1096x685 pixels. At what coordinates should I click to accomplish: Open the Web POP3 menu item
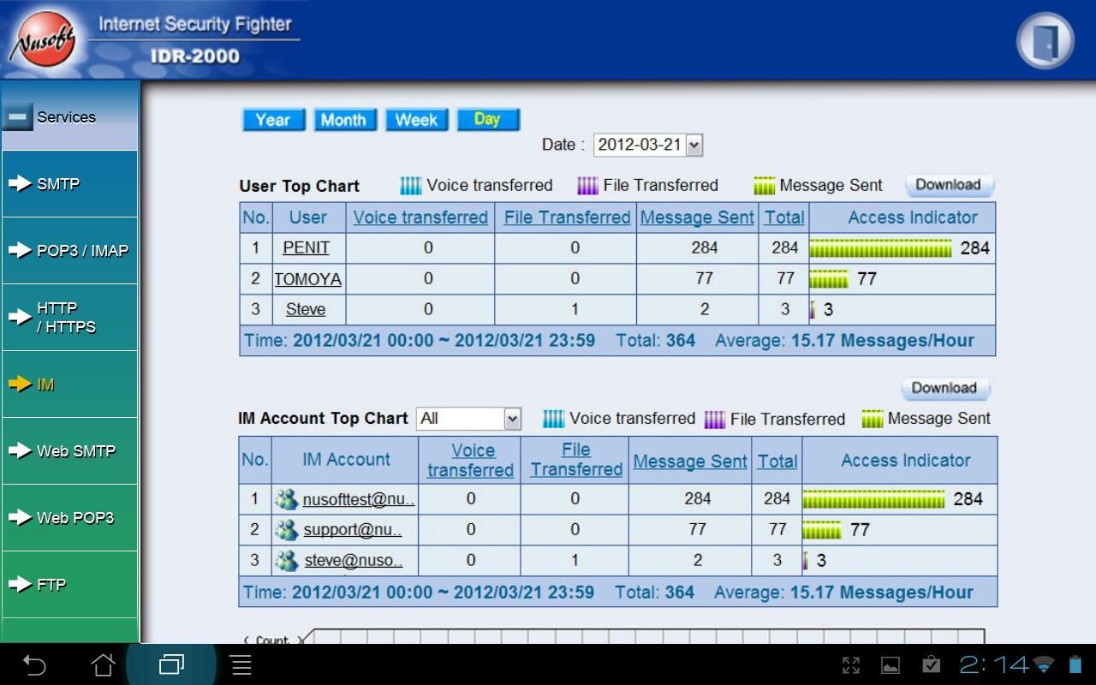point(70,517)
